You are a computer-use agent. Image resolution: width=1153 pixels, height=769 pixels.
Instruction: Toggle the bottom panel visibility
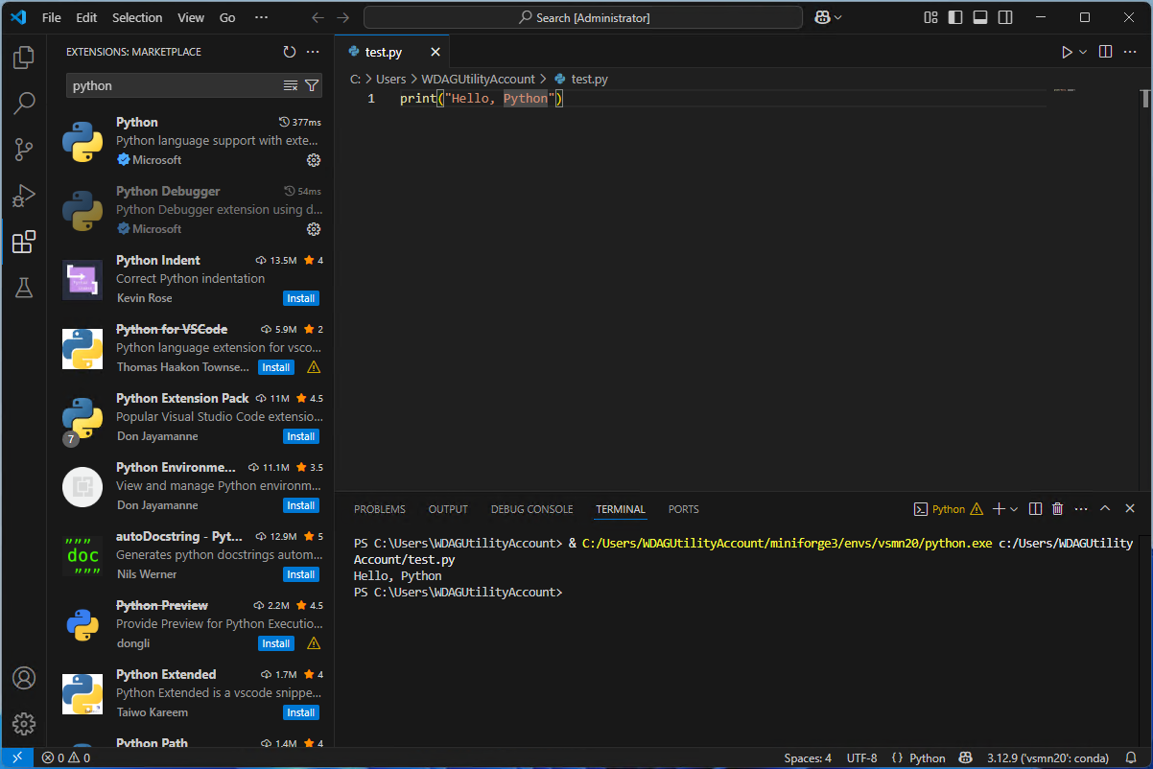point(980,17)
